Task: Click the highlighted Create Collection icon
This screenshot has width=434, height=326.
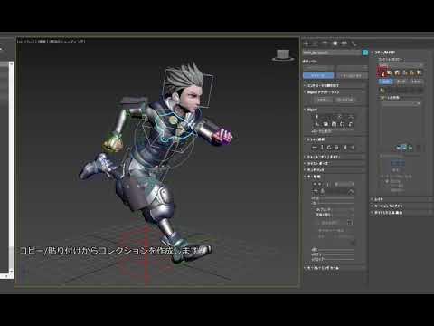Action: (382, 72)
